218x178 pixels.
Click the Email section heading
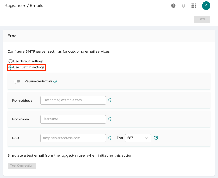[x=13, y=36]
